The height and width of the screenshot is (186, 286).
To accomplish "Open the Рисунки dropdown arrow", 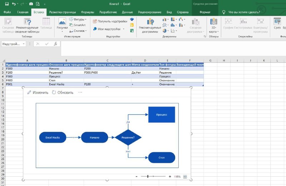I will pos(62,32).
